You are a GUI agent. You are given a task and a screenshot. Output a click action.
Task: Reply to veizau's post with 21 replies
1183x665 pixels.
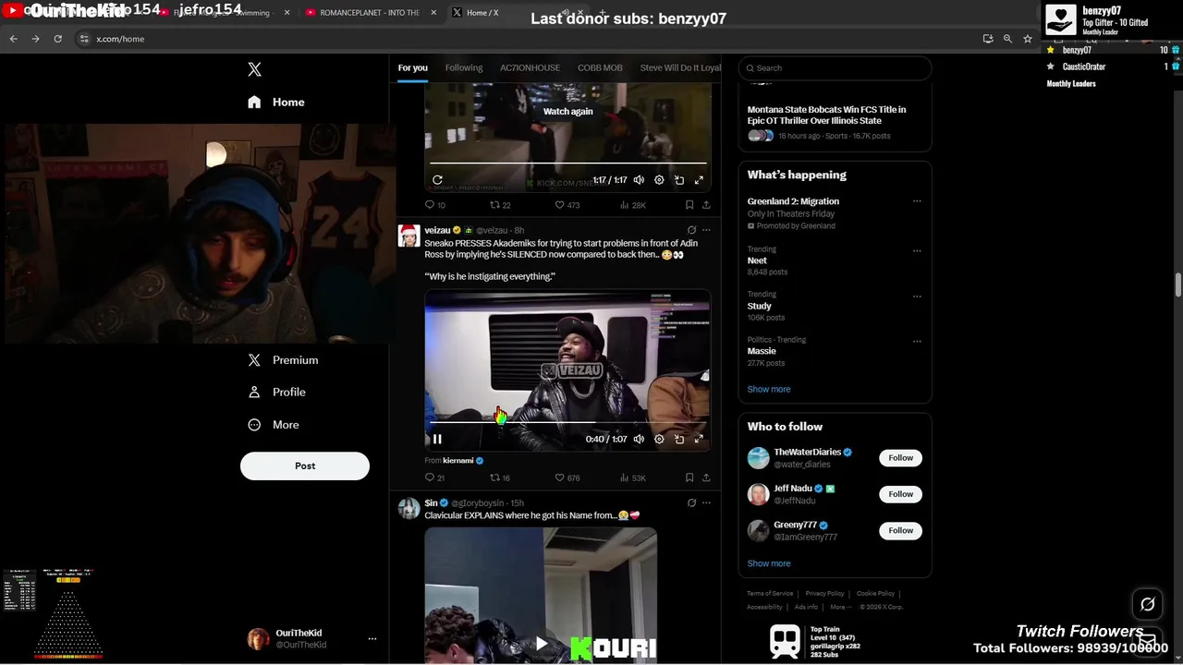[434, 478]
